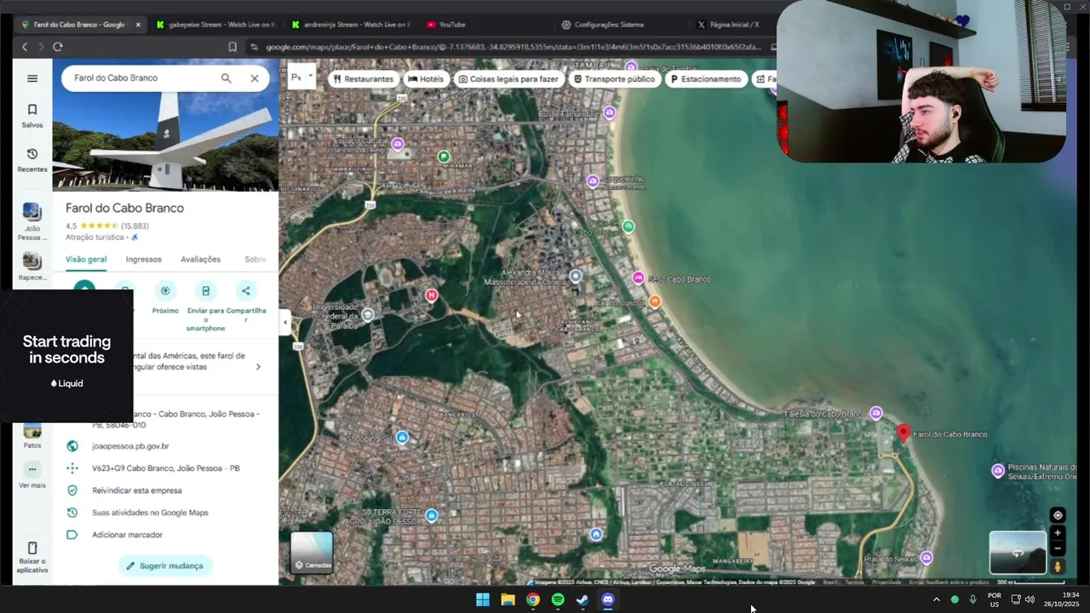The image size is (1090, 613).
Task: Click Suas atividades no Google Maps
Action: (150, 513)
